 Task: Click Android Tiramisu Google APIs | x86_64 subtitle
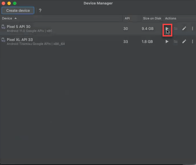(x=36, y=44)
